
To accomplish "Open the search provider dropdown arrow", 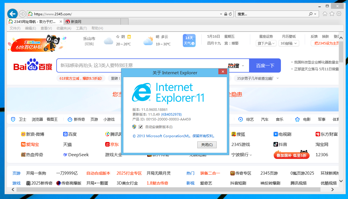I will 315,14.
